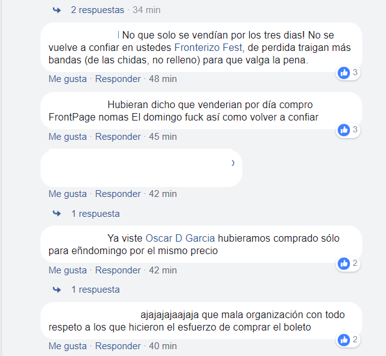
Task: Like the comment posted 48 min ago
Action: (68, 79)
